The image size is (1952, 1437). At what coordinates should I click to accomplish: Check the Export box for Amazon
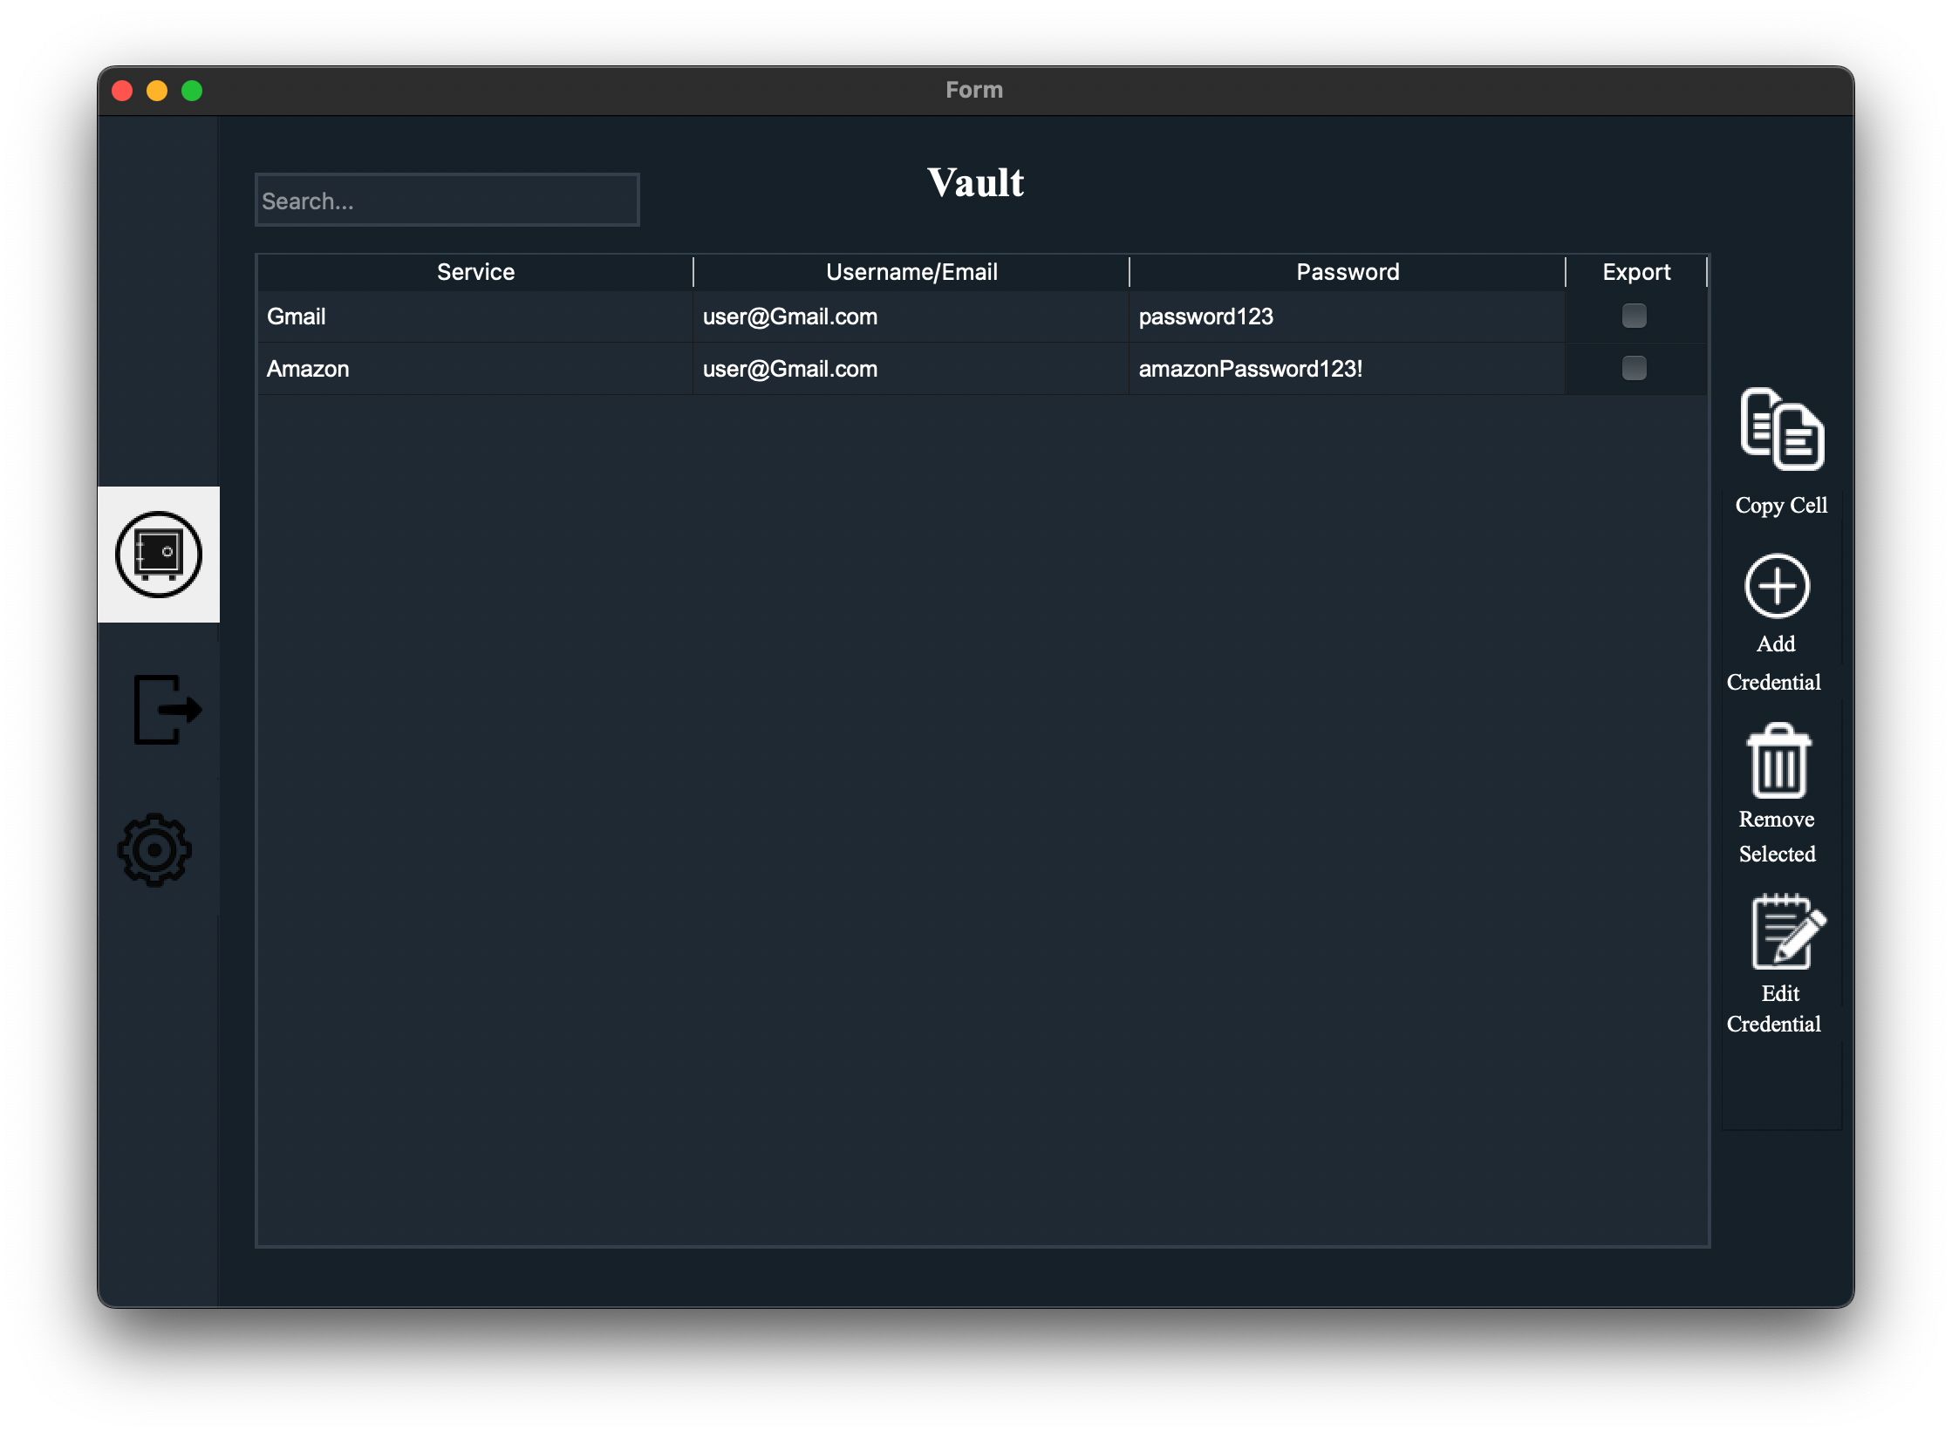pos(1634,368)
